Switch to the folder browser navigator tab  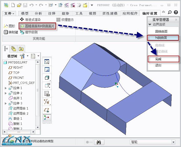click(x=13, y=49)
